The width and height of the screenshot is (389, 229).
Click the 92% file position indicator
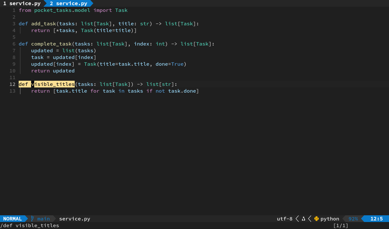[353, 219]
